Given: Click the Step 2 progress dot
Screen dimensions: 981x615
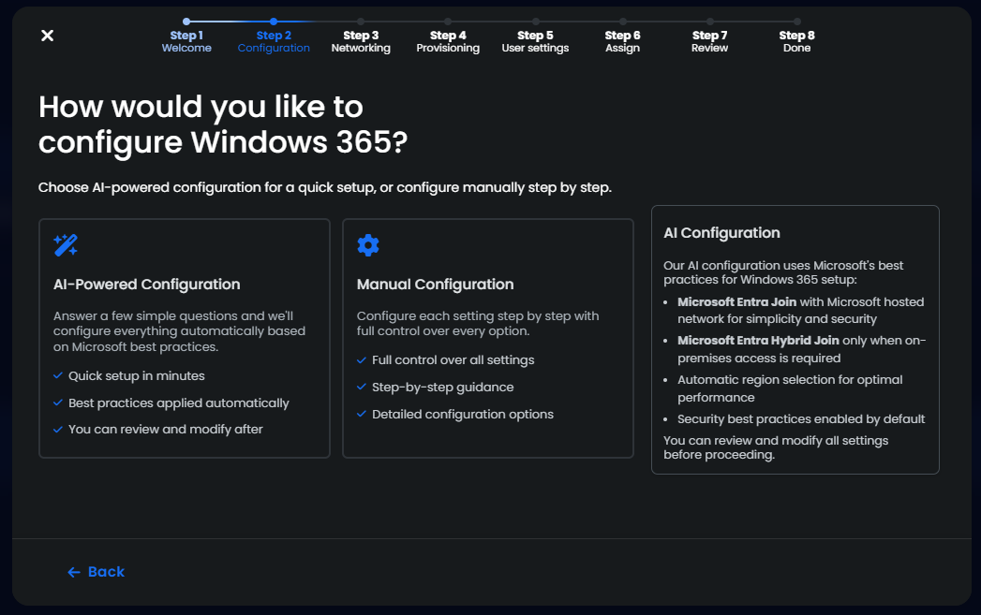Looking at the screenshot, I should (274, 22).
